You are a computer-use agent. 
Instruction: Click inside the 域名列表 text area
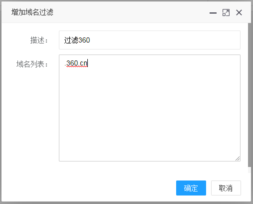click(x=150, y=108)
